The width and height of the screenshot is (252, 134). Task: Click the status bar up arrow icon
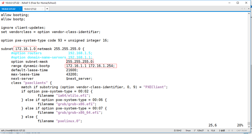point(229,130)
